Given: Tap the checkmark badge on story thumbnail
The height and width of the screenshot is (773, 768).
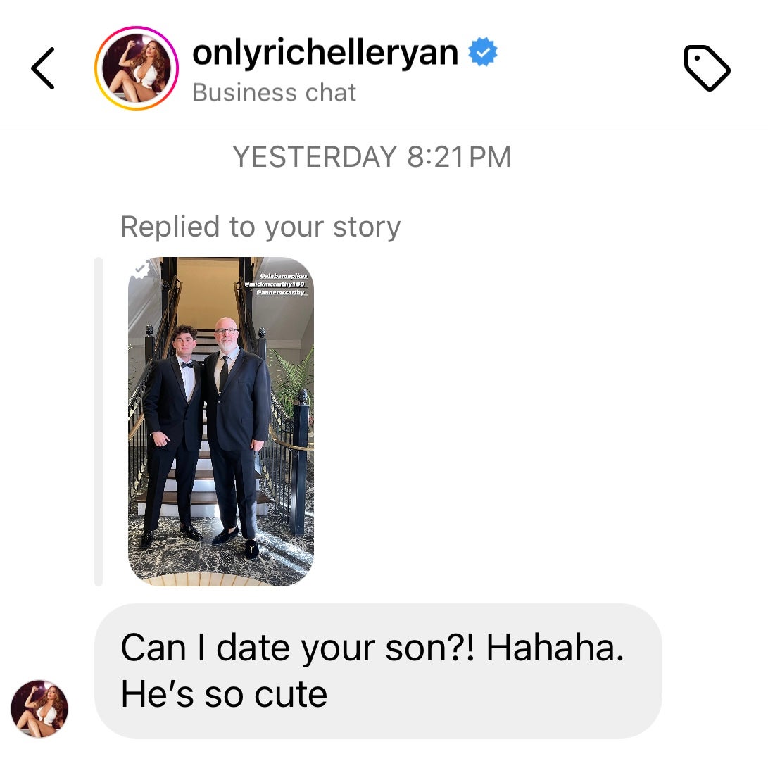Looking at the screenshot, I should (141, 270).
